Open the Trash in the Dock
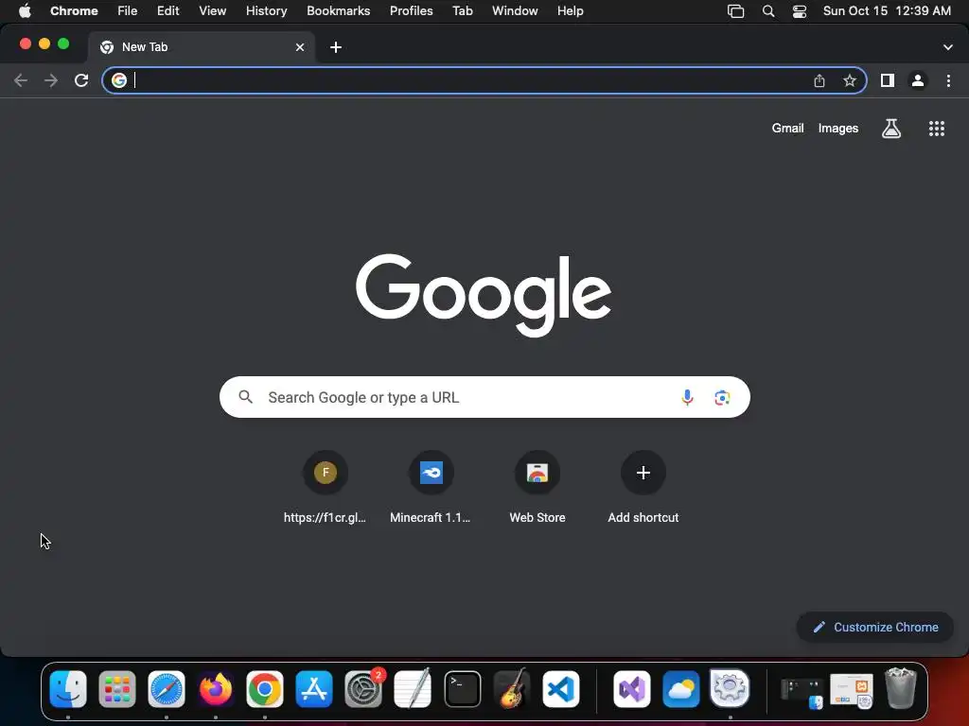969x726 pixels. tap(901, 689)
